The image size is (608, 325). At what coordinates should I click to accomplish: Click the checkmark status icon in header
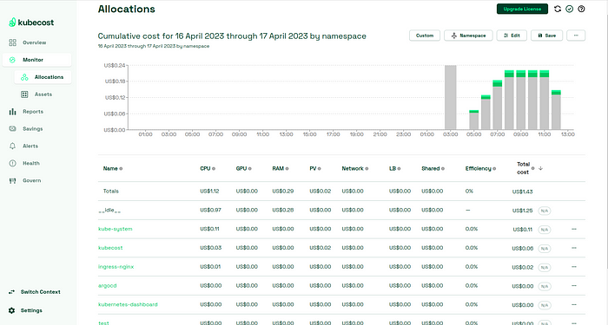pyautogui.click(x=569, y=9)
